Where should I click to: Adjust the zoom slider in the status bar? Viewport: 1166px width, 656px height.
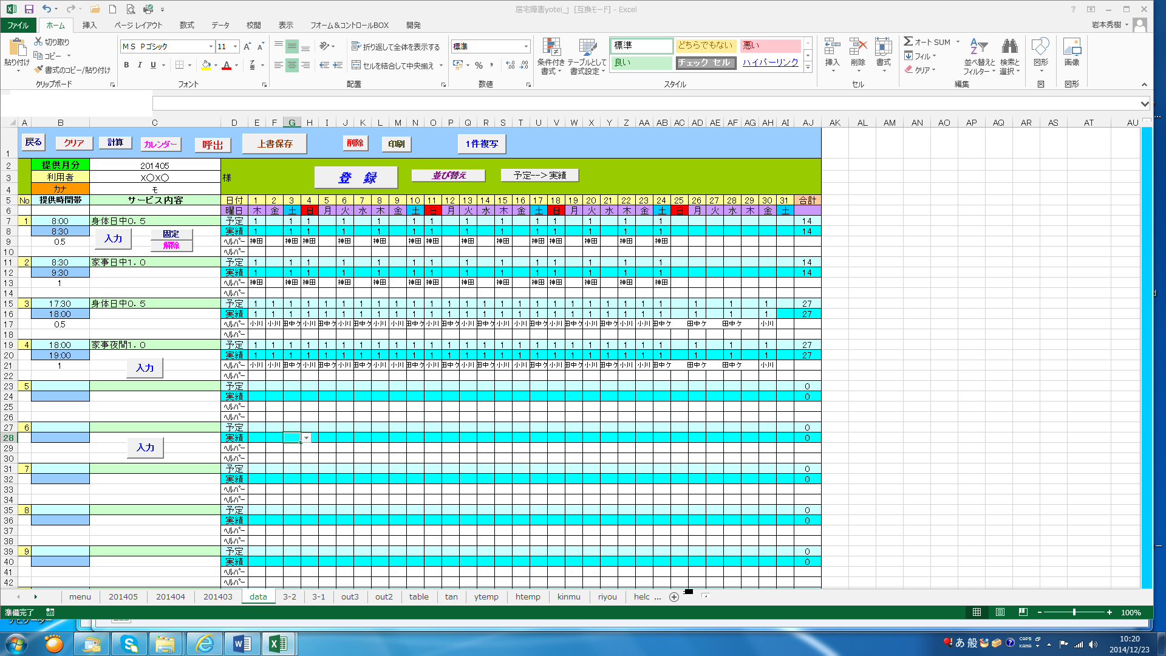[x=1074, y=612]
